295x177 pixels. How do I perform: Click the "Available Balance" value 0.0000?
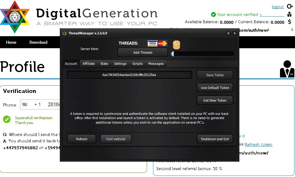tap(227, 22)
